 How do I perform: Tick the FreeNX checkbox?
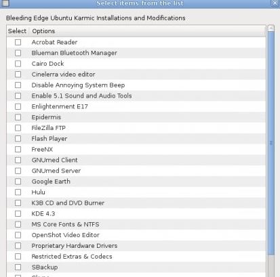18,150
